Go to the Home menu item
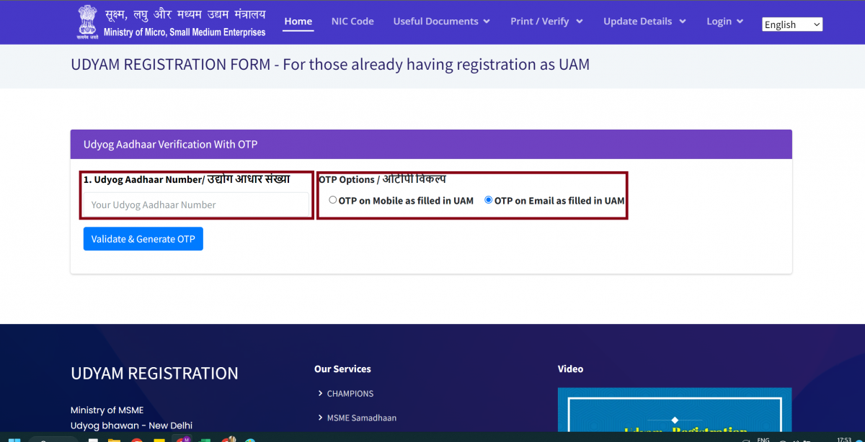 coord(298,21)
